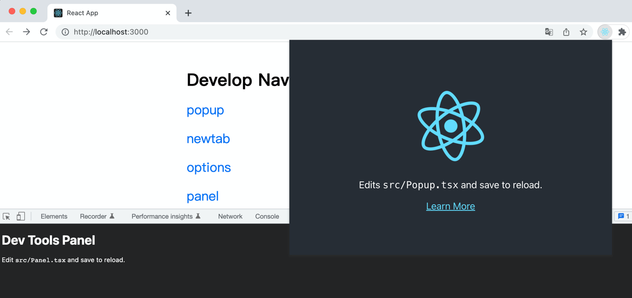Click the React extension icon in toolbar

click(605, 32)
